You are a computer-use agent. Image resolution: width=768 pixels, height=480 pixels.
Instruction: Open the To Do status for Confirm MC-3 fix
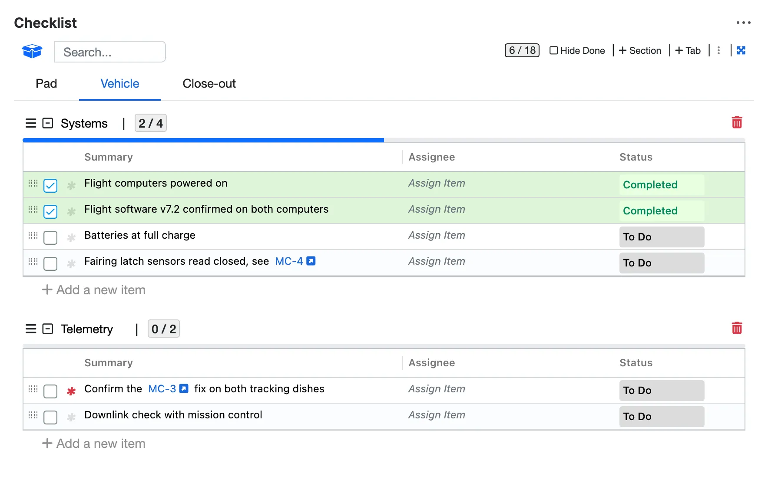(x=662, y=391)
